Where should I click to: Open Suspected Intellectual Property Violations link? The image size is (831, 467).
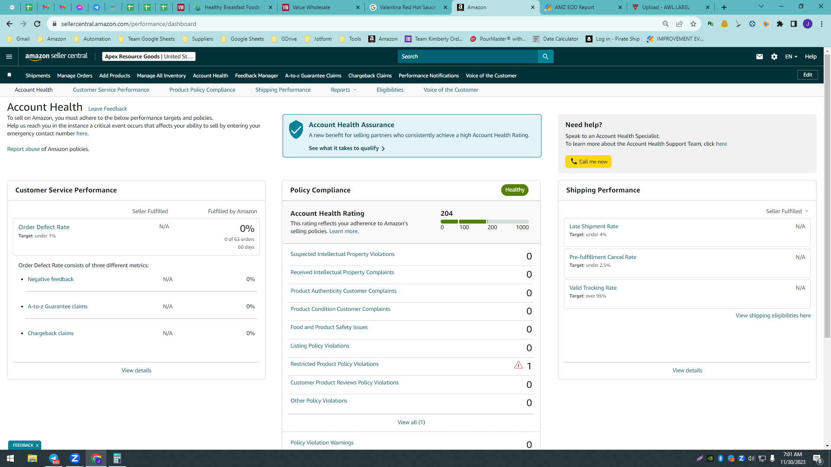342,254
